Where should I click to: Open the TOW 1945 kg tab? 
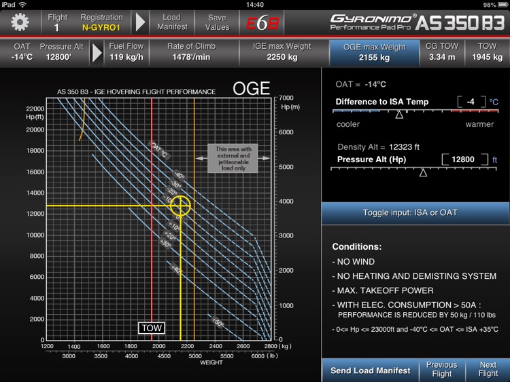click(x=488, y=52)
